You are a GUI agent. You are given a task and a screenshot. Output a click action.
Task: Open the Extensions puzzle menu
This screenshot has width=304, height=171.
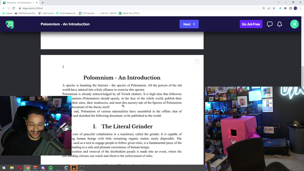285,9
